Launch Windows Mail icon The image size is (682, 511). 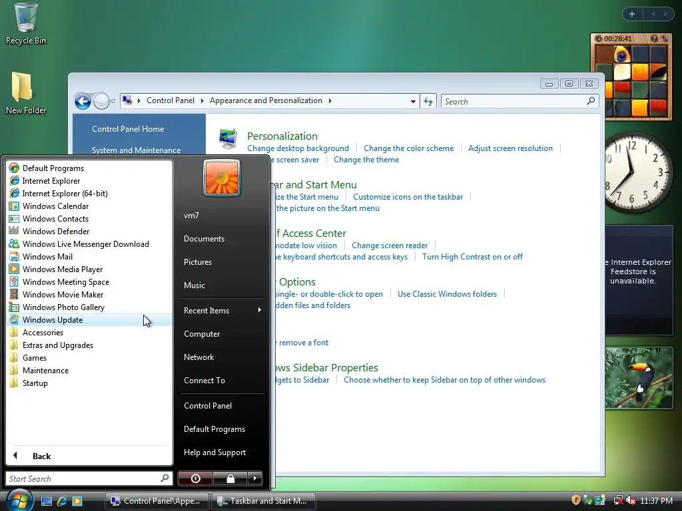coord(14,256)
